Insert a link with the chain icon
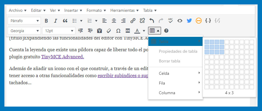The height and width of the screenshot is (111, 262). 133,21
